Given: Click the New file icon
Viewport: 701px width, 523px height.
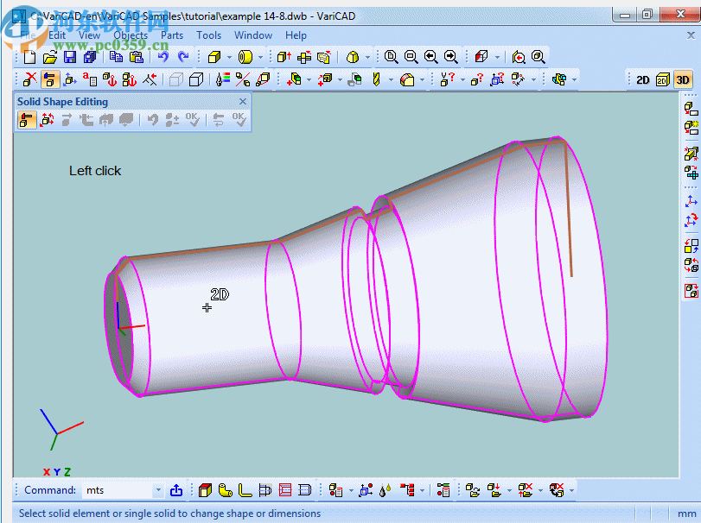Looking at the screenshot, I should (30, 57).
